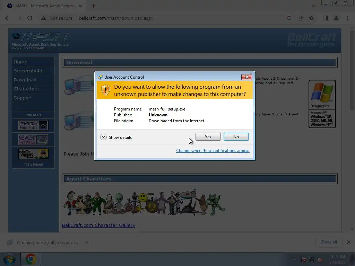Click Tell a Friend sidebar link
Image resolution: width=355 pixels, height=266 pixels.
point(33,165)
